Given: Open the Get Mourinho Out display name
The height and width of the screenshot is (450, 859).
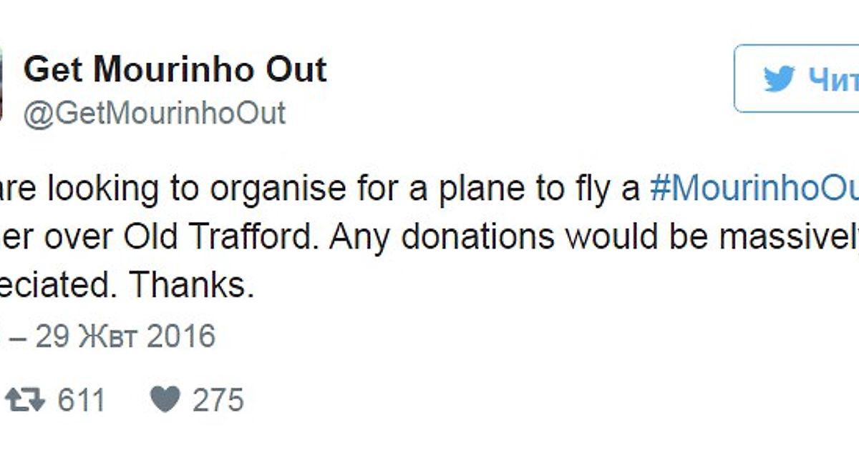Looking at the screenshot, I should [175, 70].
